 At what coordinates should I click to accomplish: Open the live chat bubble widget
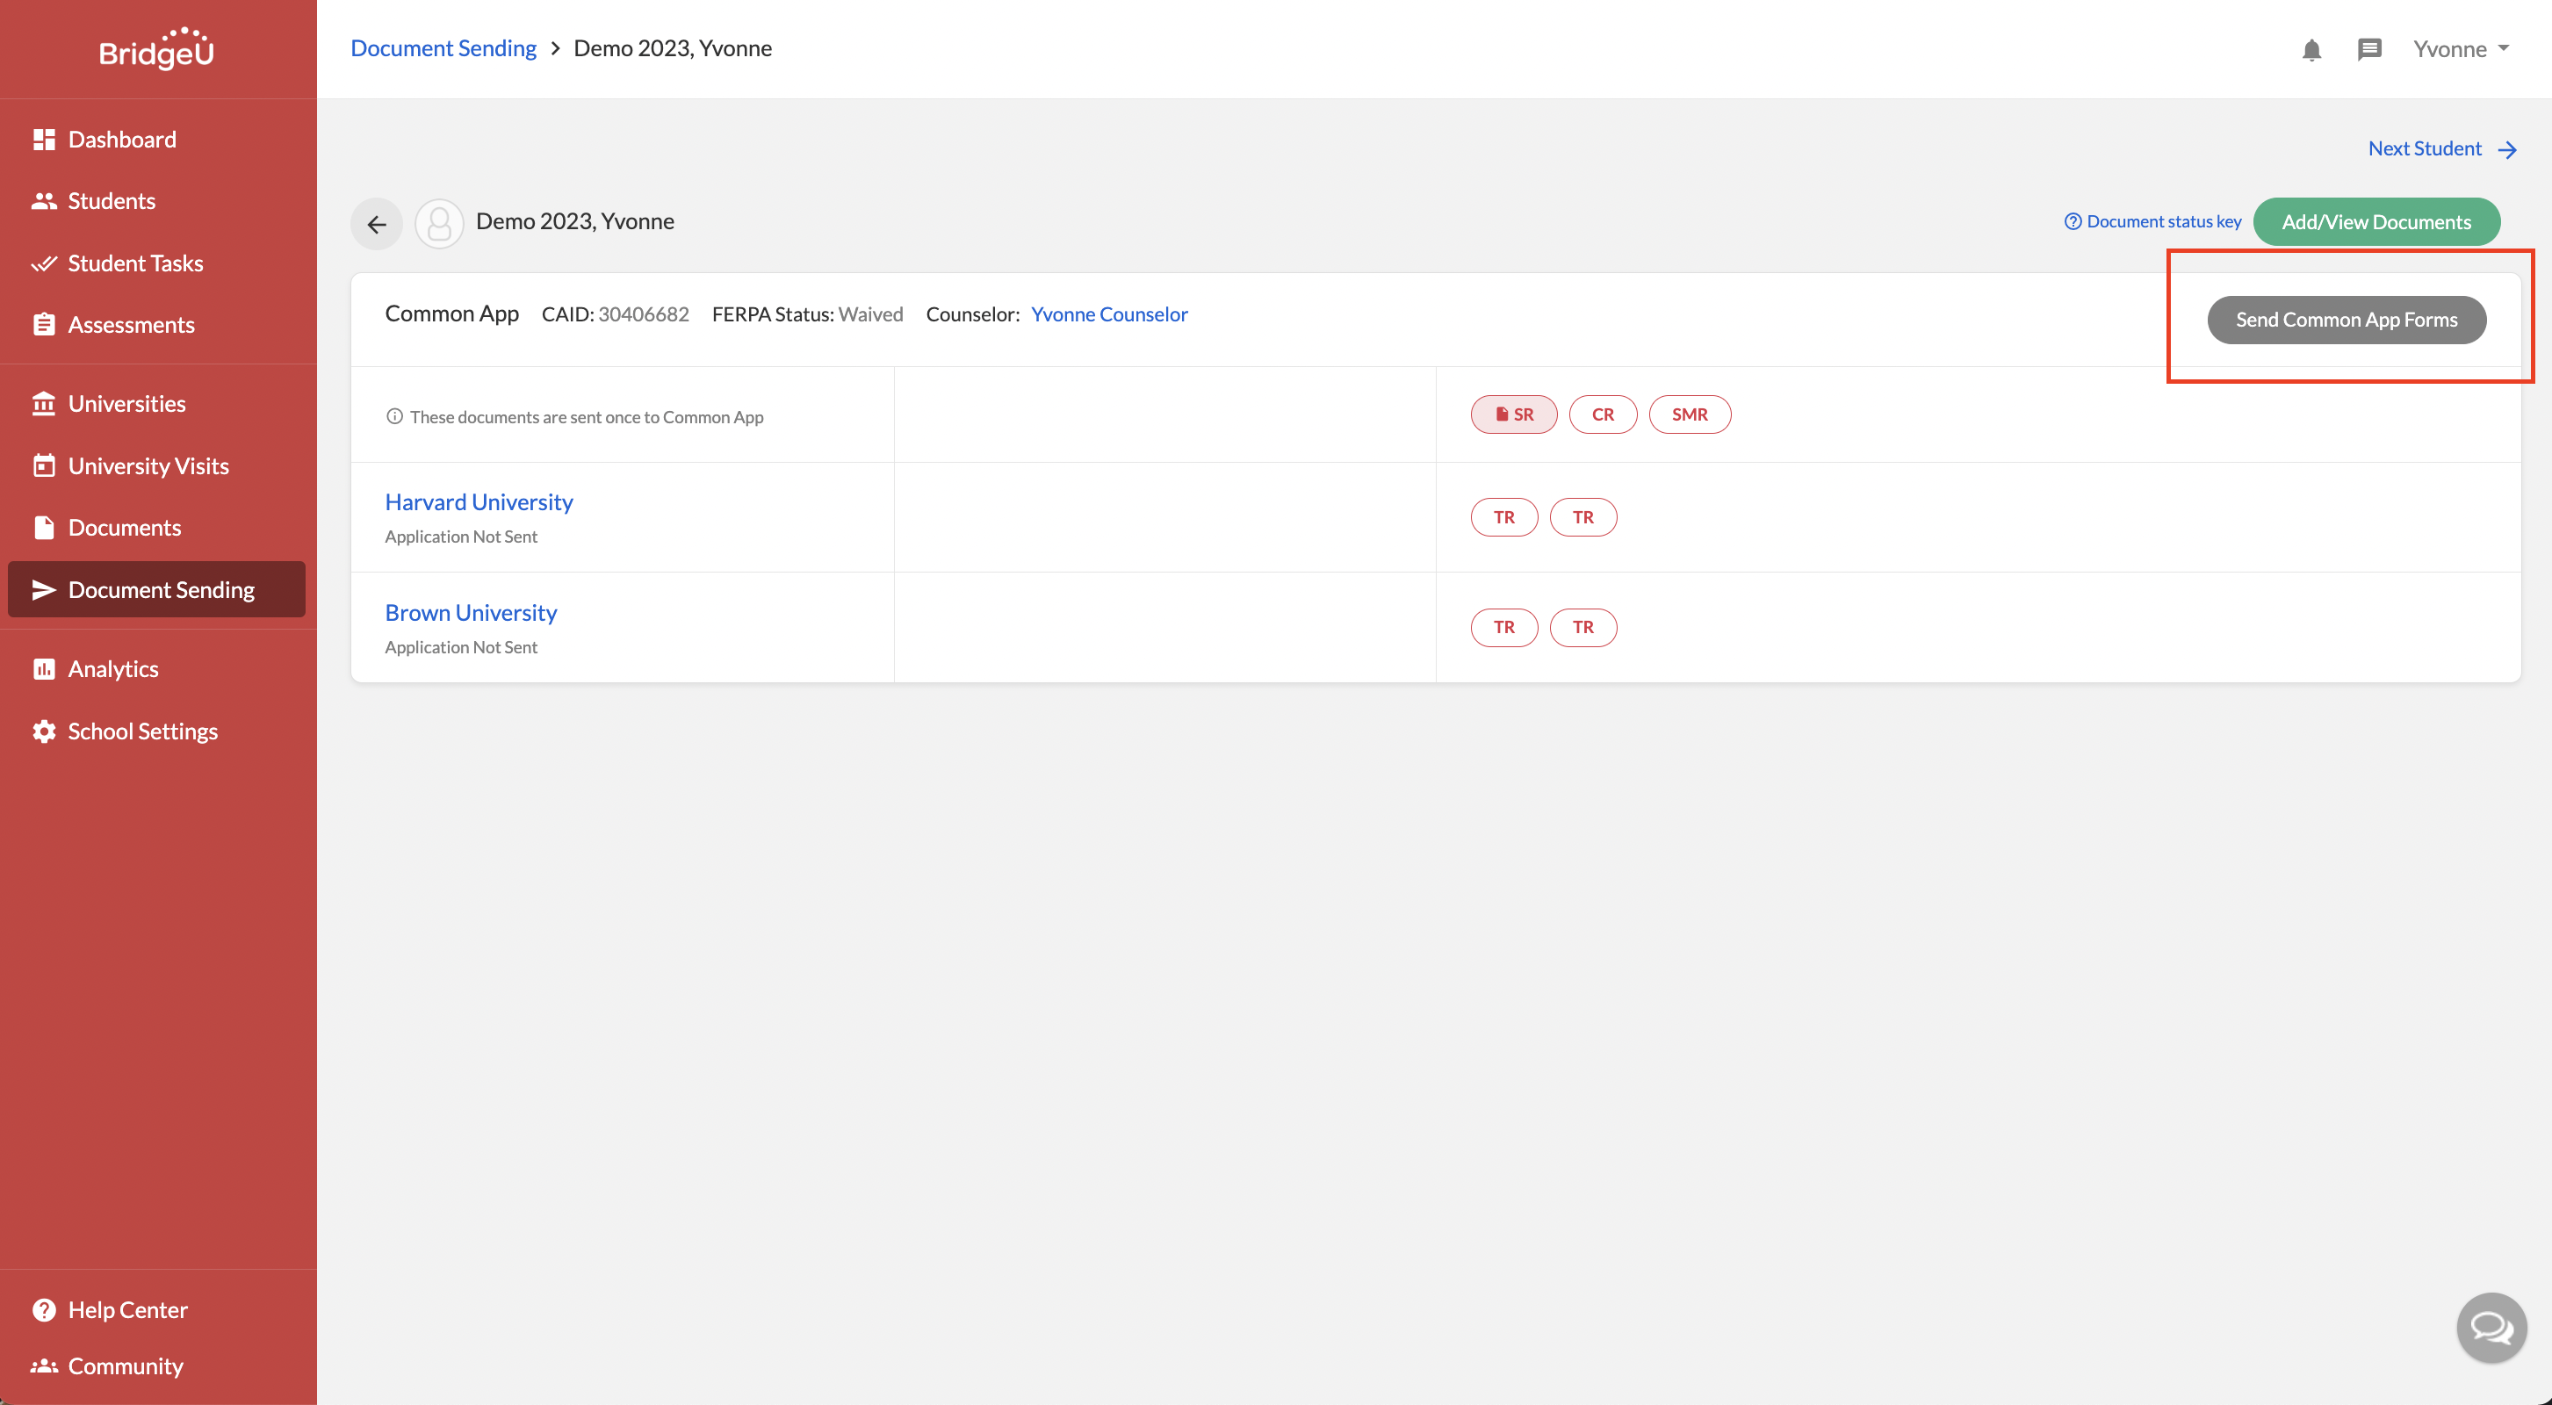coord(2491,1328)
